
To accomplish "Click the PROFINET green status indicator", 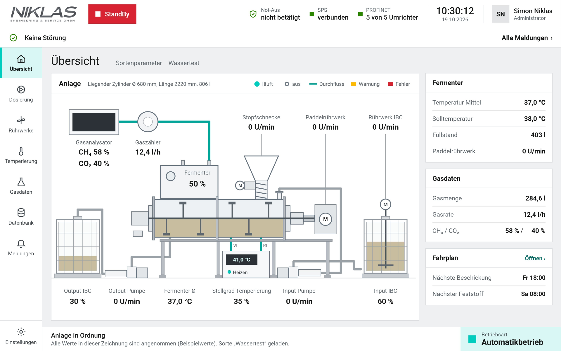I will pyautogui.click(x=360, y=14).
